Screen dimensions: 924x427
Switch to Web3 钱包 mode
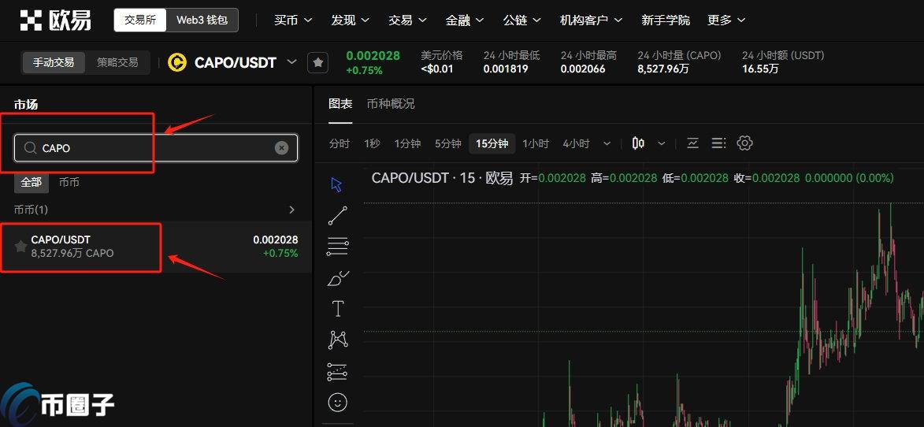coord(202,20)
